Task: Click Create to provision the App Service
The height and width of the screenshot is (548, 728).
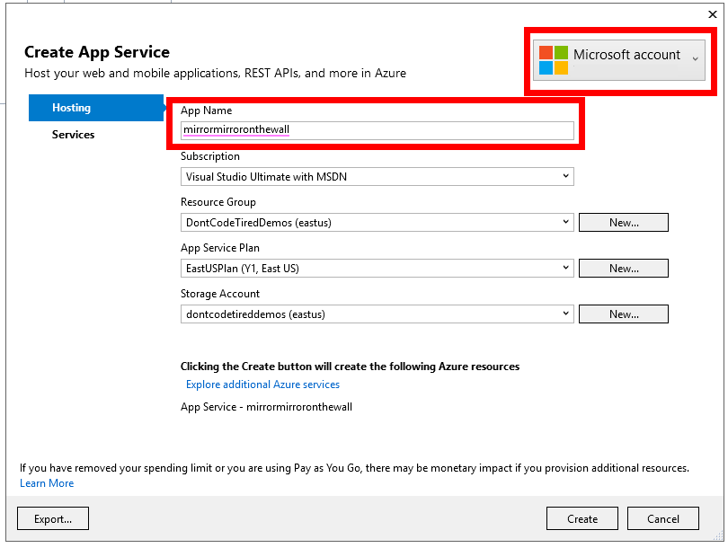Action: tap(582, 518)
